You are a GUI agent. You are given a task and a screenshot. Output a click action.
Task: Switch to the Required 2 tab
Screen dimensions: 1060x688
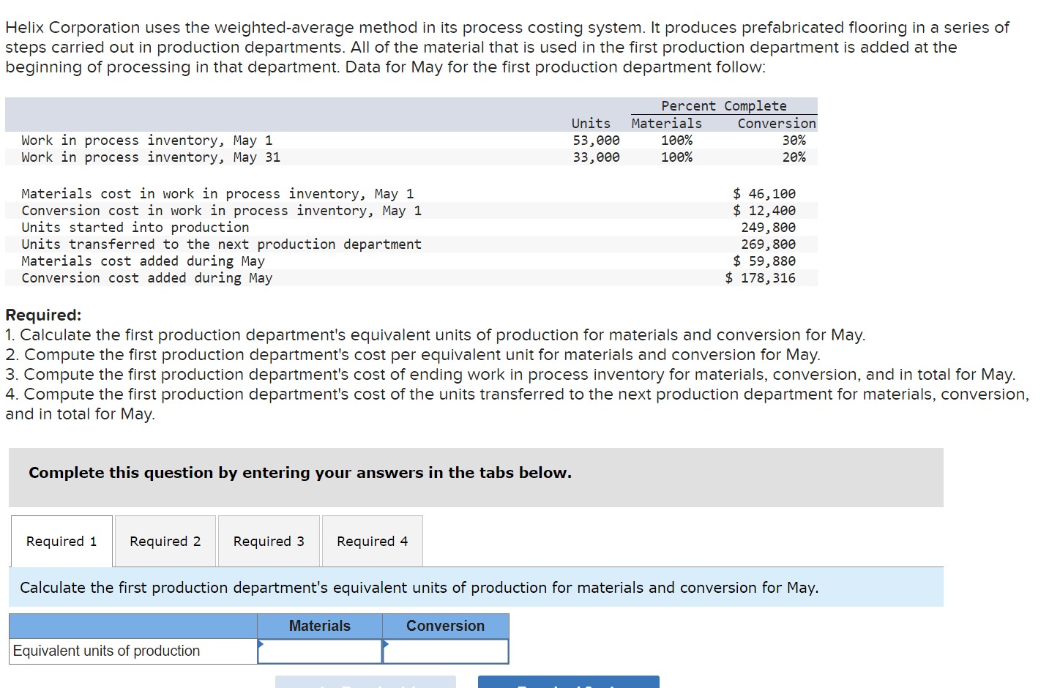point(165,541)
